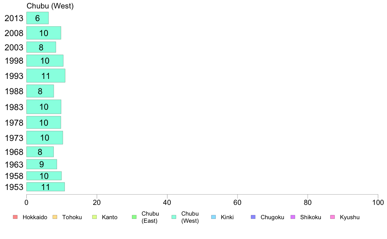Click the 2003 year axis label
This screenshot has height=239, width=387.
pos(14,47)
